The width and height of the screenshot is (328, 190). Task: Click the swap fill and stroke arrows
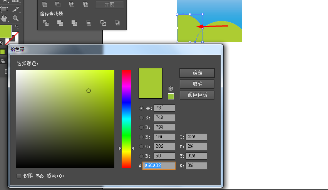(17, 27)
